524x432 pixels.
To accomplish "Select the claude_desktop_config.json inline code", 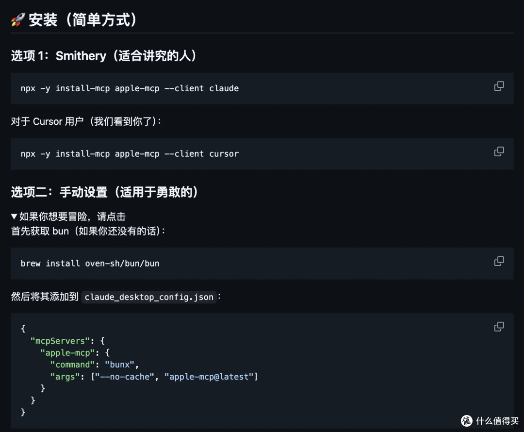I will point(149,297).
